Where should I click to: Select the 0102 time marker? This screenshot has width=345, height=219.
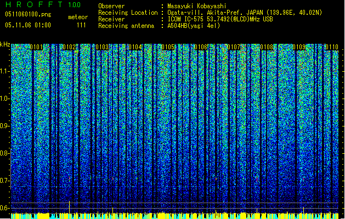point(70,48)
